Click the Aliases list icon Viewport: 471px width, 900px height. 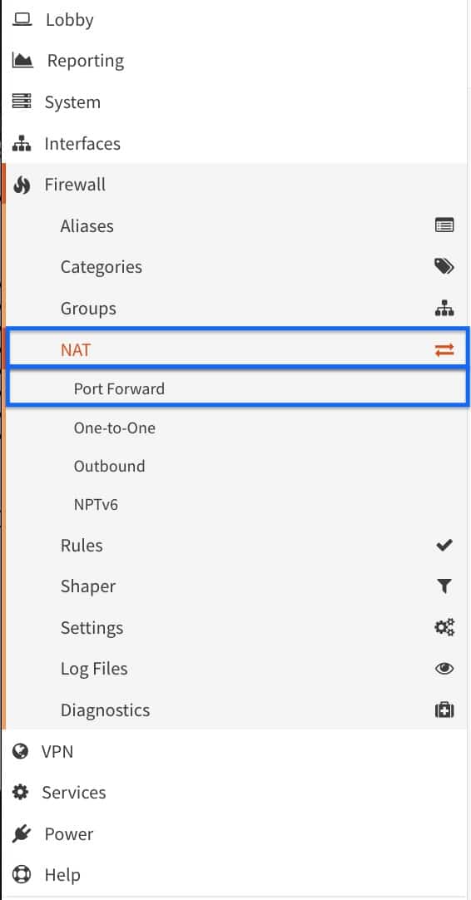(444, 225)
